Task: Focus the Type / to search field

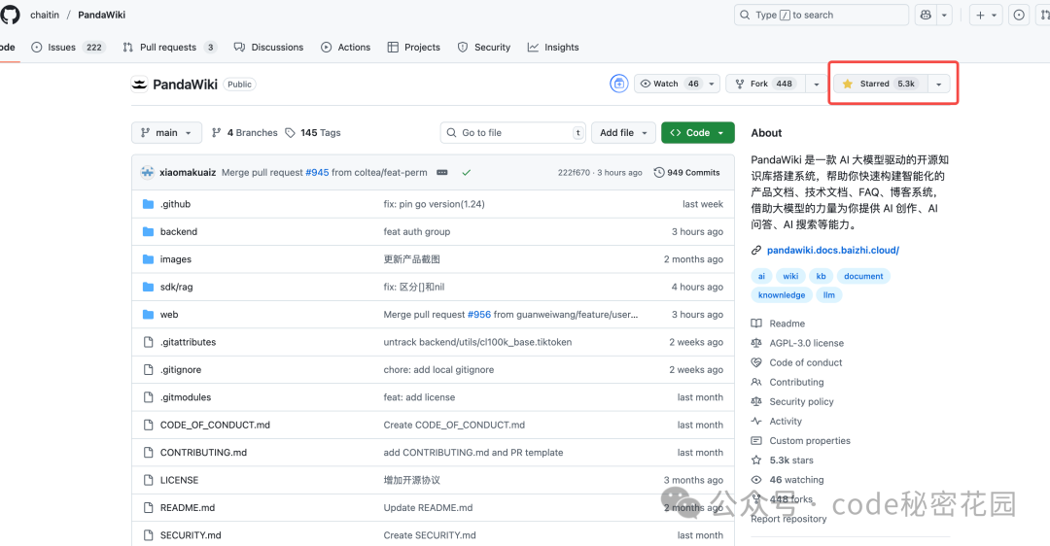Action: (821, 15)
